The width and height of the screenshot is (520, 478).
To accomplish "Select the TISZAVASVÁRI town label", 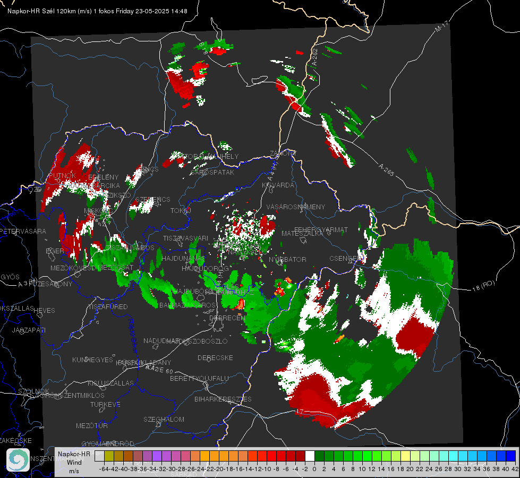I will (185, 238).
